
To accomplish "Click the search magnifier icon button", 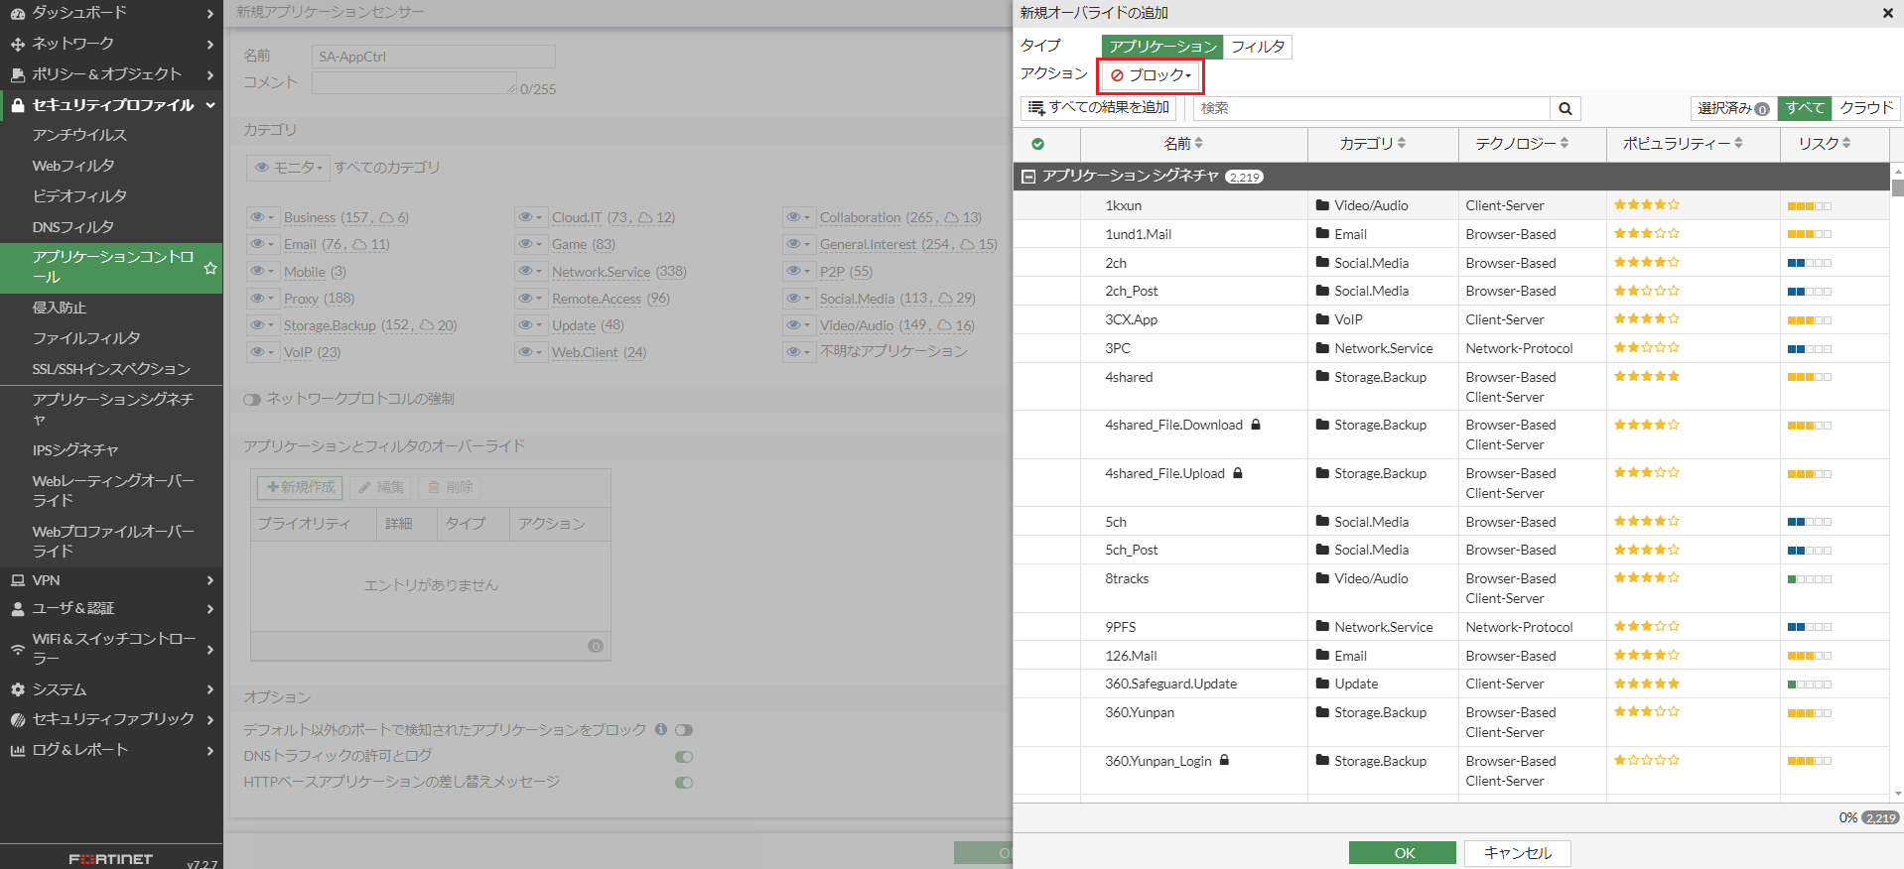I will tap(1565, 108).
